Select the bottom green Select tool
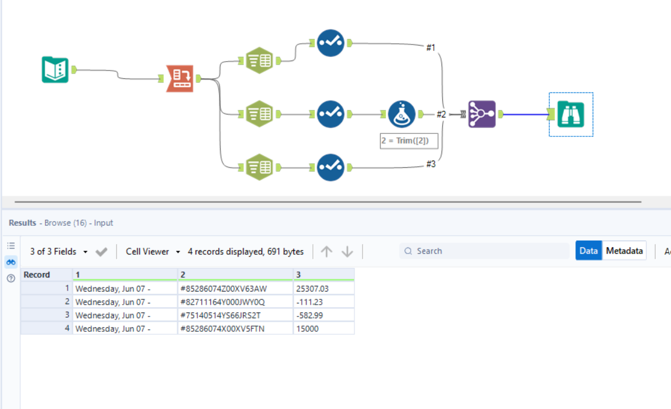Viewport: 671px width, 409px height. tap(258, 166)
